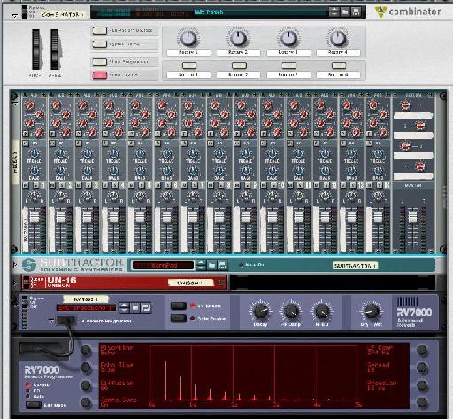Click the Subtractor WarmPad patch display
The image size is (453, 419).
click(x=164, y=265)
